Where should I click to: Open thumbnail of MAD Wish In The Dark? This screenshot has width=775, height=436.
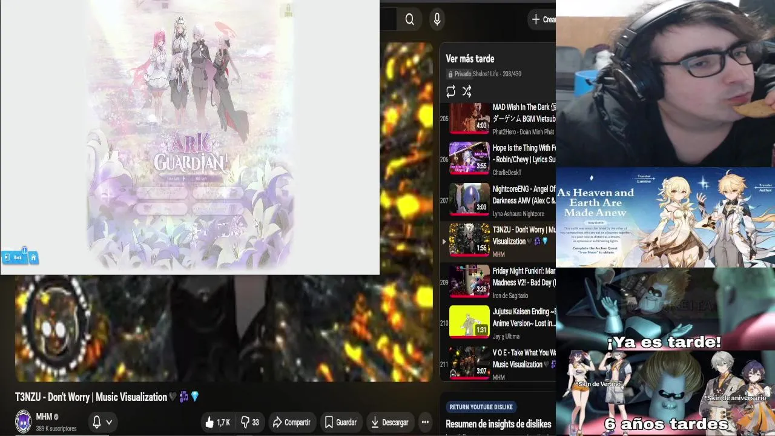tap(469, 118)
